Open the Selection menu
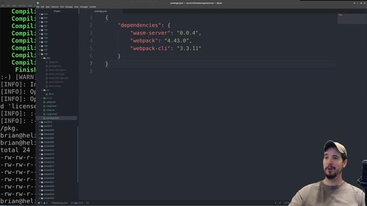The height and width of the screenshot is (206, 367). click(x=55, y=7)
